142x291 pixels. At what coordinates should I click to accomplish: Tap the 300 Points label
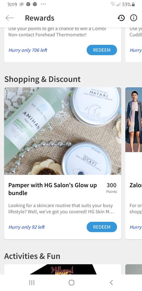click(111, 188)
